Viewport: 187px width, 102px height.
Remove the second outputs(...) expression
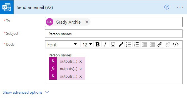81,69
